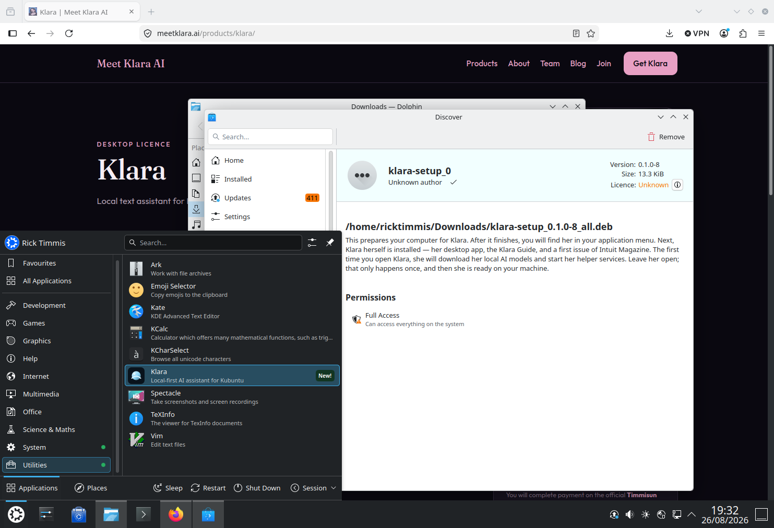Select Games category

(56, 323)
